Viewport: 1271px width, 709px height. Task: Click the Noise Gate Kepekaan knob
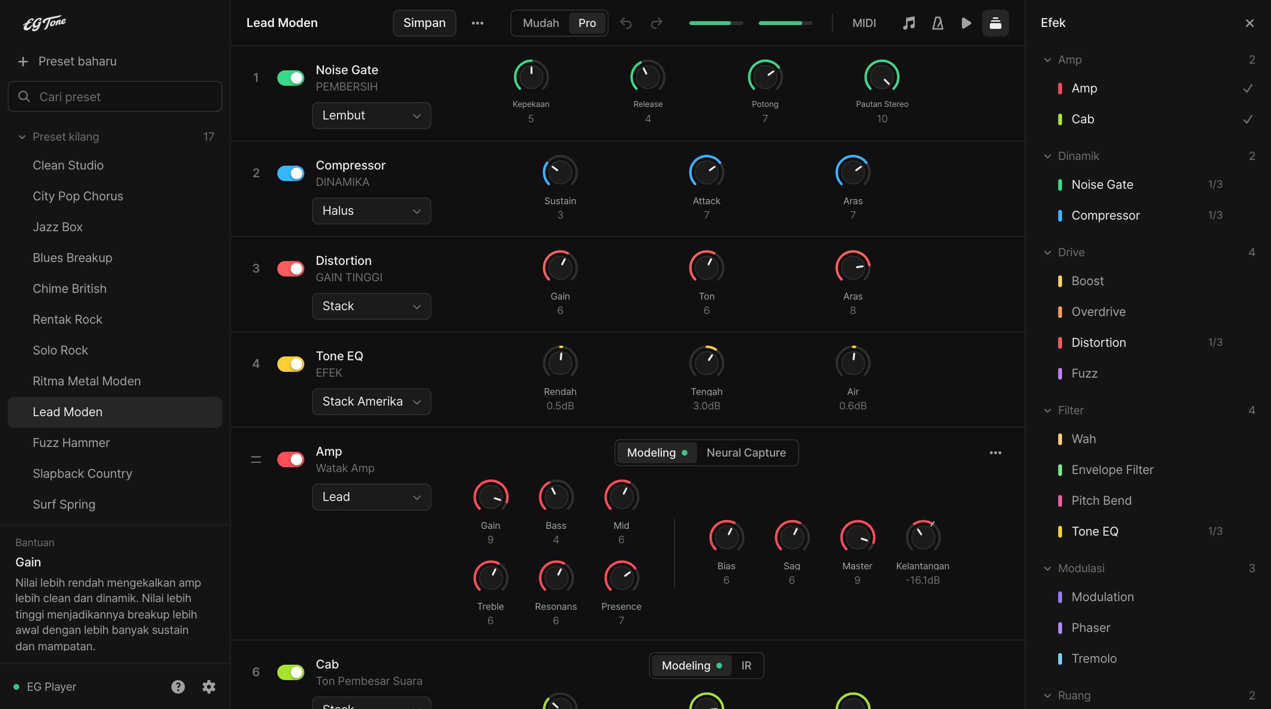tap(531, 77)
